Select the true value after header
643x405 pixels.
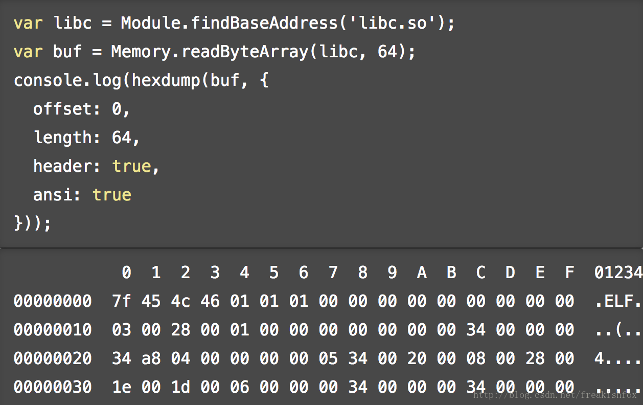pyautogui.click(x=131, y=166)
